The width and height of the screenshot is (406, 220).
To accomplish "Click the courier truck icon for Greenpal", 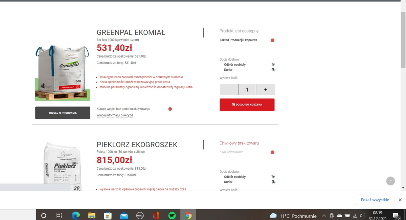I will 273,70.
